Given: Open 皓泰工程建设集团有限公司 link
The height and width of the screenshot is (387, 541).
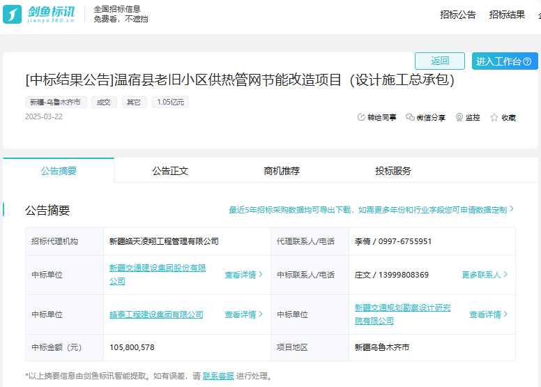Looking at the screenshot, I should coord(156,314).
